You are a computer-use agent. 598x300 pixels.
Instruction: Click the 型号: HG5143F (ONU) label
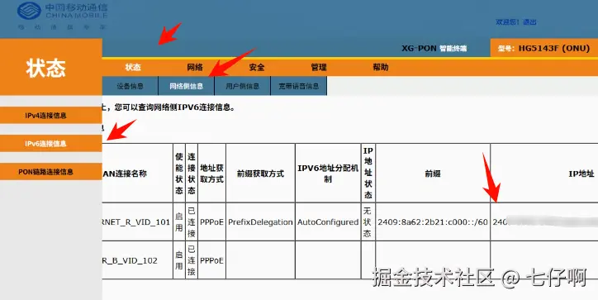point(543,49)
